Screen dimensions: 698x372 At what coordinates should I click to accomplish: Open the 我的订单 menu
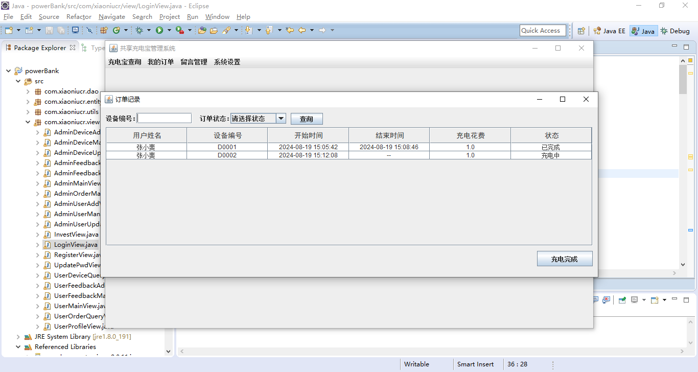tap(160, 62)
